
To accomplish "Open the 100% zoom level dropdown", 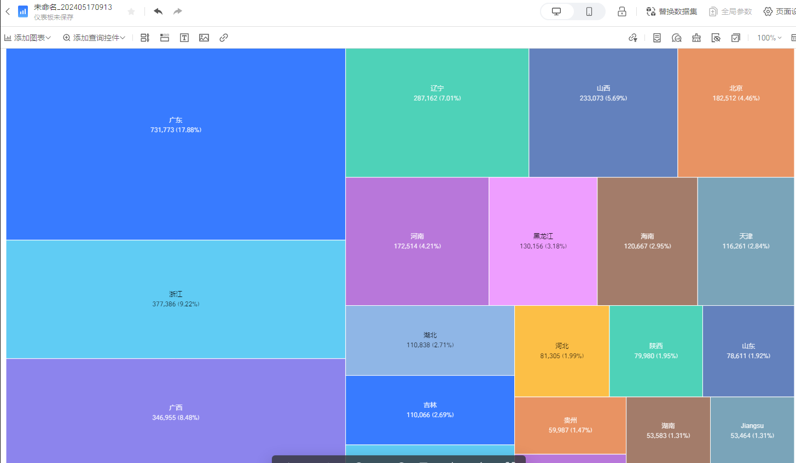I will [x=769, y=38].
